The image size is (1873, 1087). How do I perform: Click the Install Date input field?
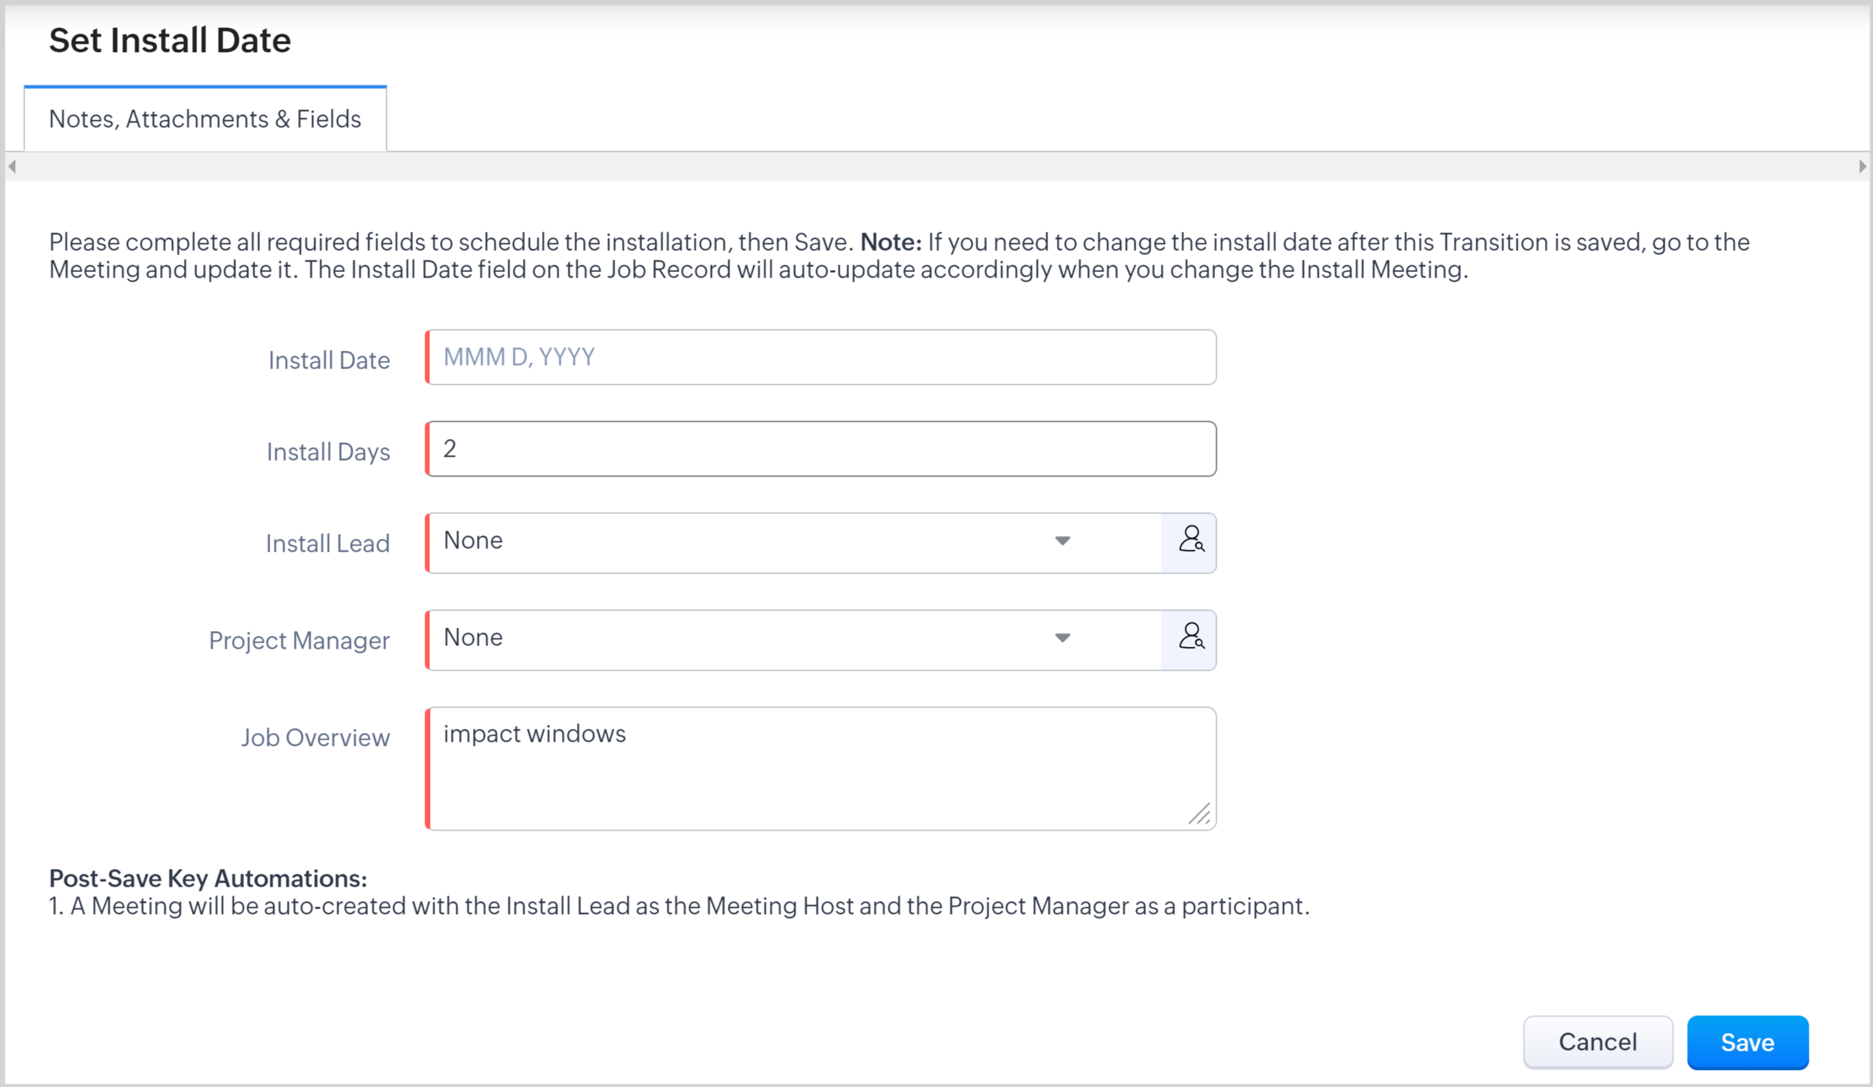click(x=821, y=358)
